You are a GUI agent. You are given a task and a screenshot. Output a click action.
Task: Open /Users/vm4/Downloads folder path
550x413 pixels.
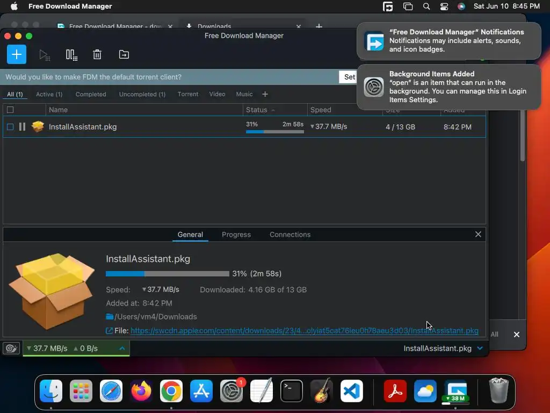[156, 317]
